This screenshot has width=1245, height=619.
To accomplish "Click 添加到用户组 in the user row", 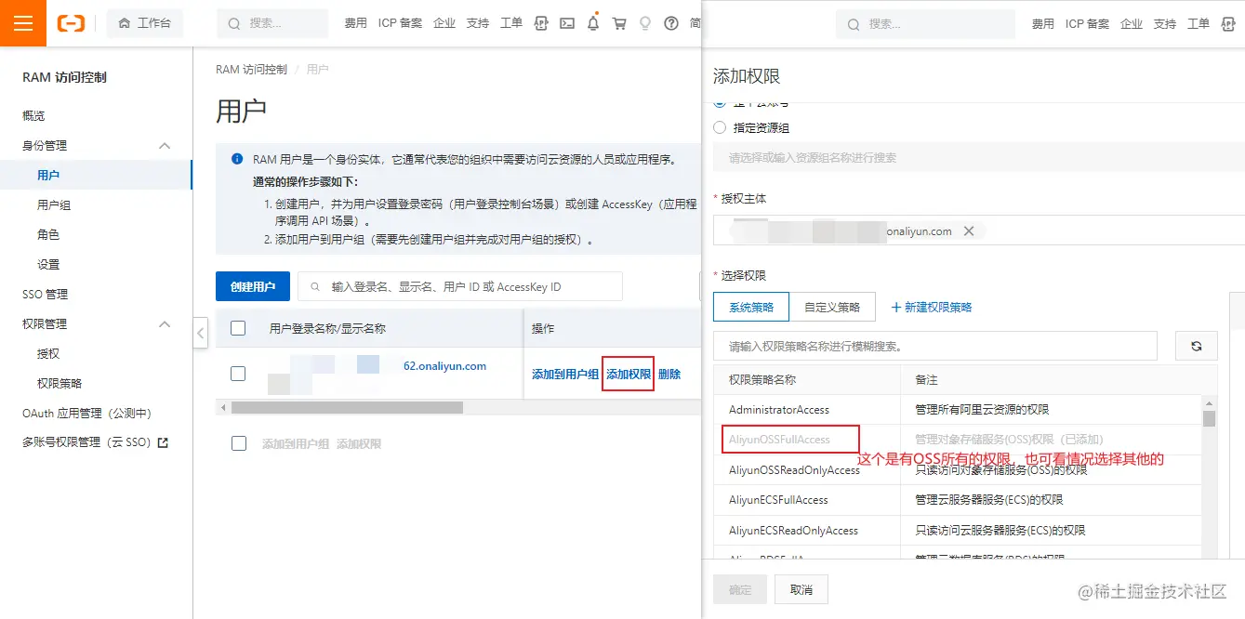I will [565, 374].
